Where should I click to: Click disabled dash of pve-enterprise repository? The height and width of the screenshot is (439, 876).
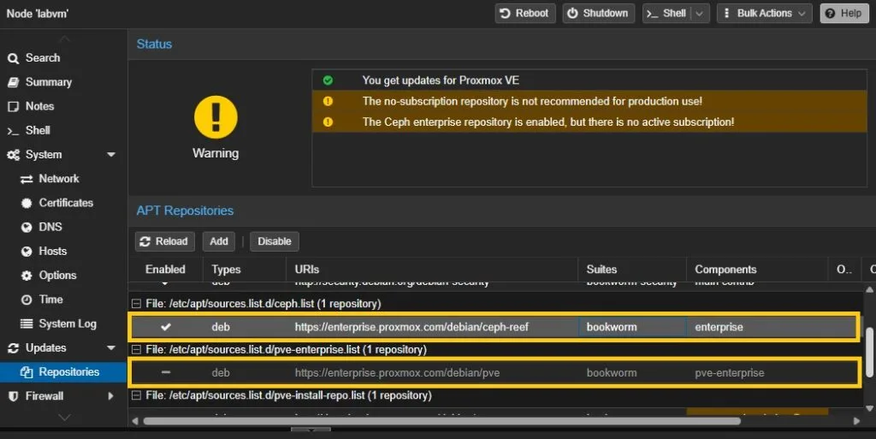pos(166,372)
